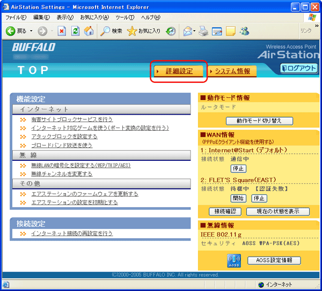Click the IEEE 802.11g text

[x=221, y=235]
